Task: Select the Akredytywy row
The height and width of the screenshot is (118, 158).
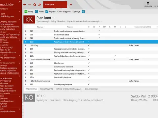Action: [x=91, y=63]
